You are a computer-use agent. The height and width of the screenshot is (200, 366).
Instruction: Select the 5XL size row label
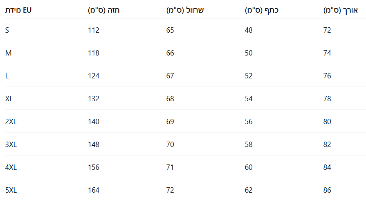point(11,190)
